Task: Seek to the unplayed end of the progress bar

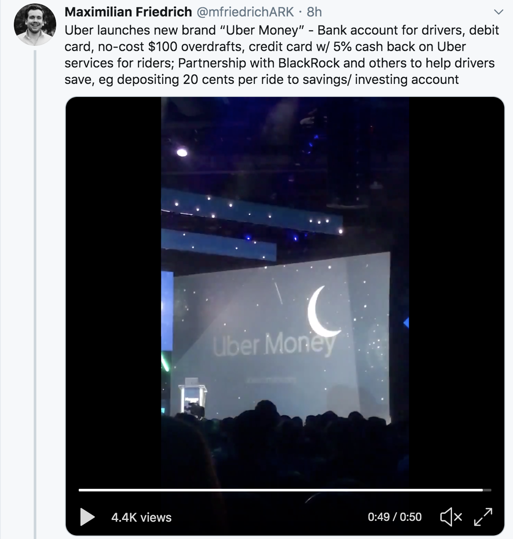Action: point(487,490)
